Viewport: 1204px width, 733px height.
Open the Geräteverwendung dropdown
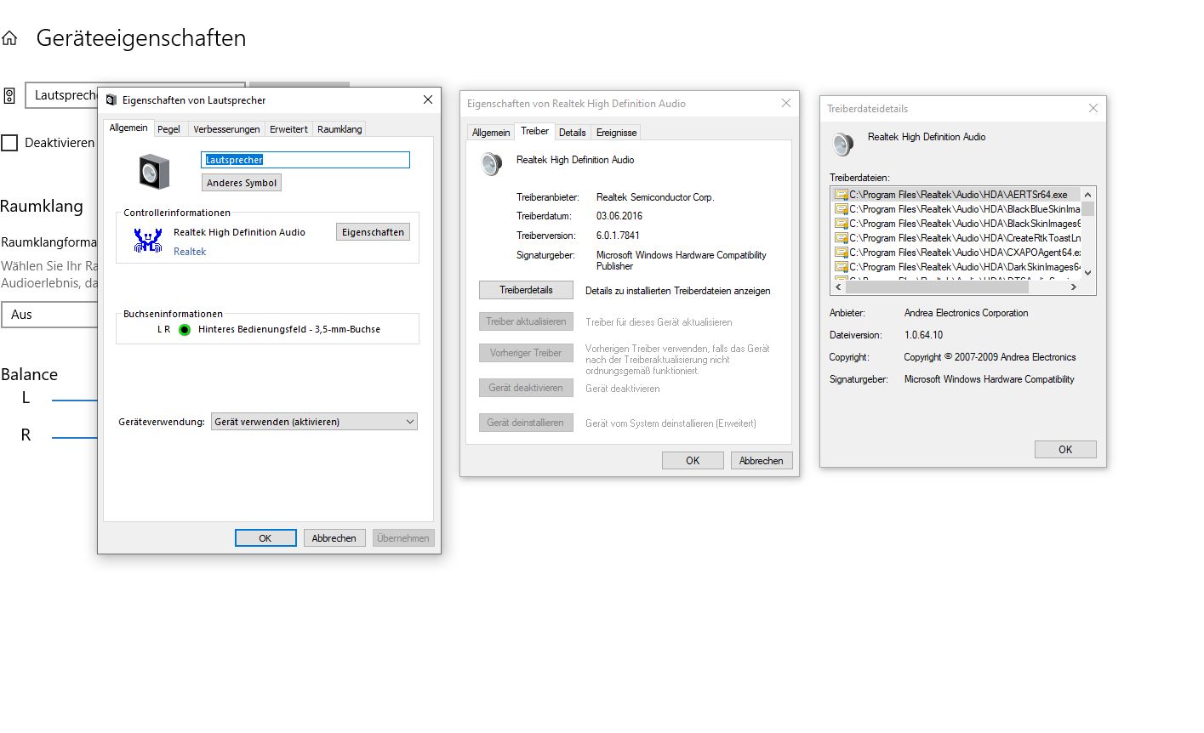[x=314, y=422]
